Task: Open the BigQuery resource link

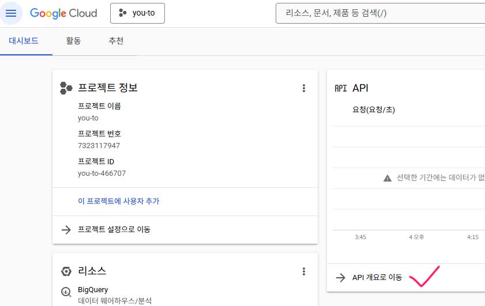Action: coord(93,290)
